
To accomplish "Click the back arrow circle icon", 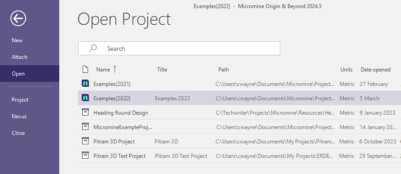I will click(18, 18).
